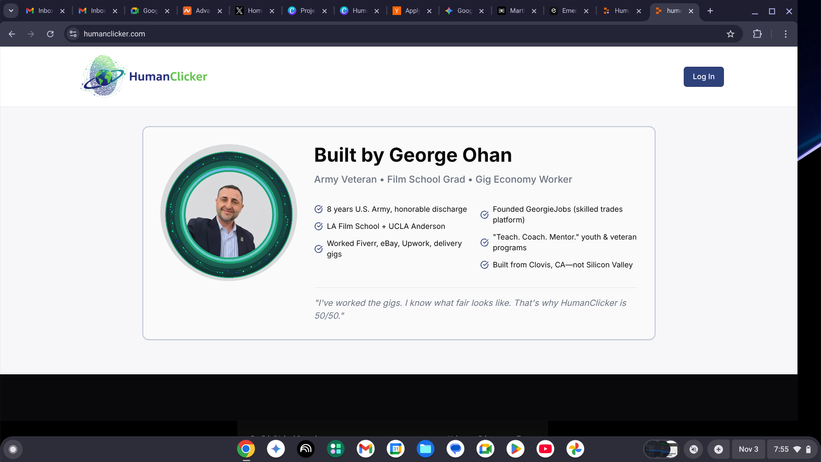821x462 pixels.
Task: Open Chrome's three-dot menu
Action: tap(786, 34)
